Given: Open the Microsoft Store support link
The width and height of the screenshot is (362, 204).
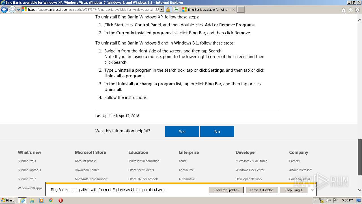Looking at the screenshot, I should 91,179.
